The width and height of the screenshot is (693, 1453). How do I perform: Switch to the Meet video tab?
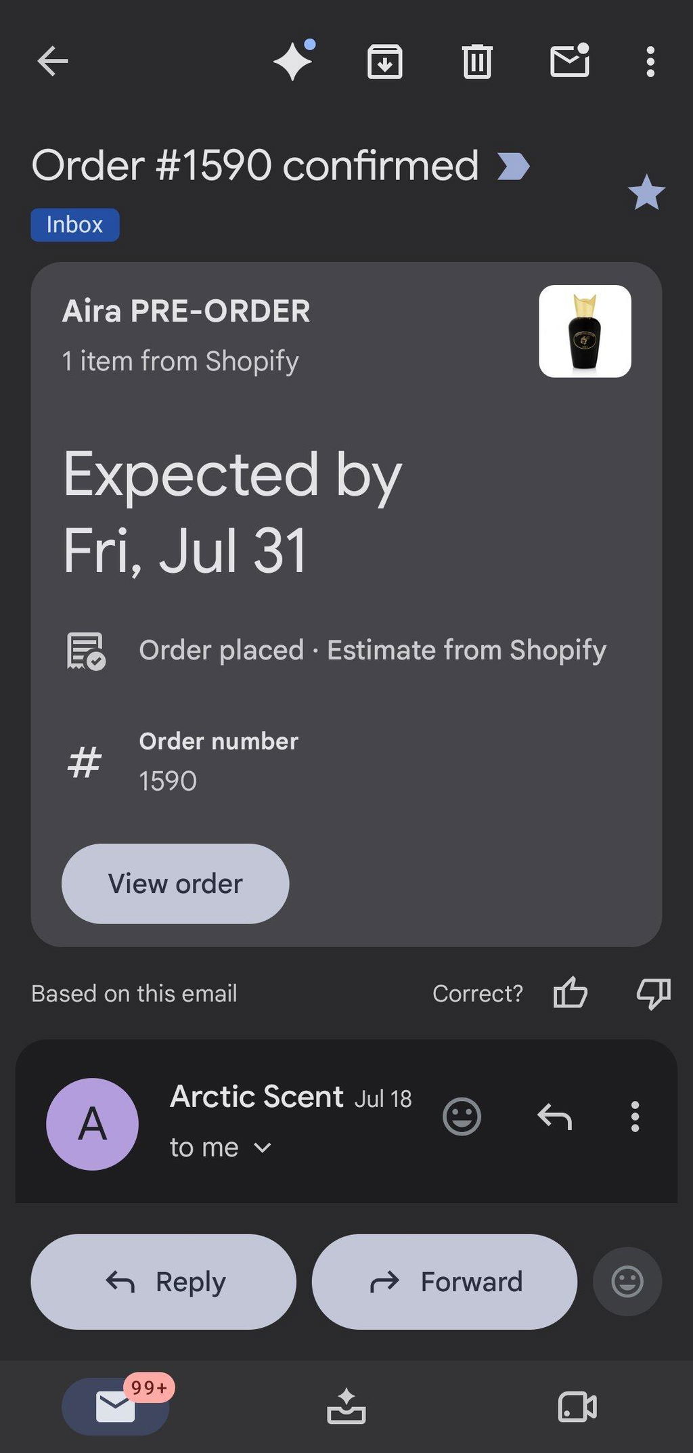(577, 1406)
